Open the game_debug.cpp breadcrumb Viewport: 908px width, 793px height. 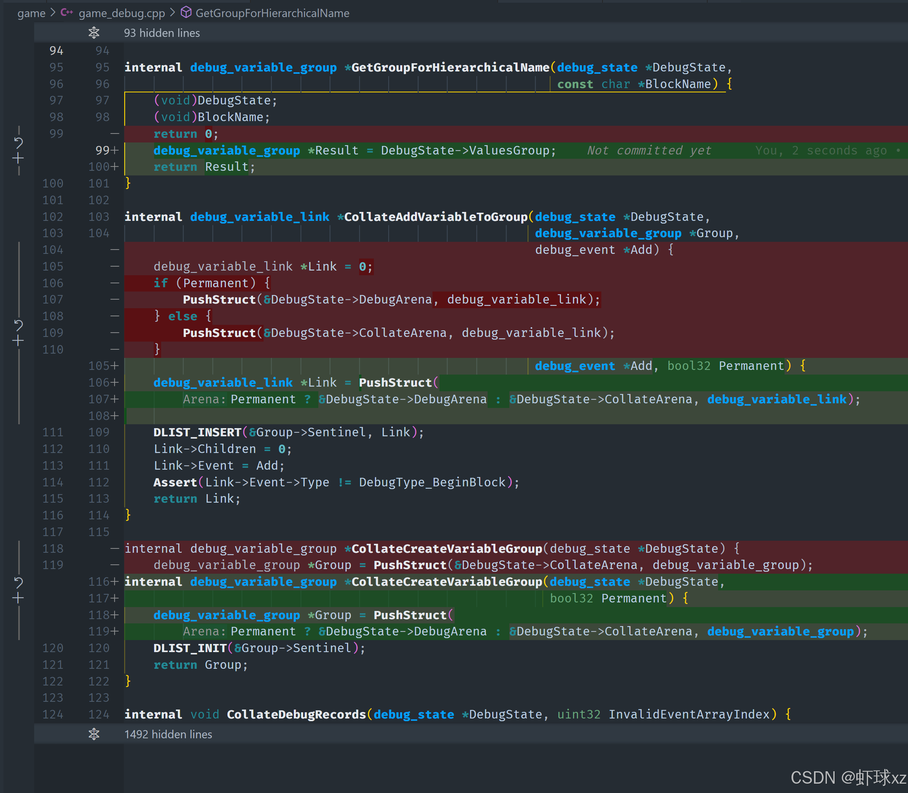[122, 13]
